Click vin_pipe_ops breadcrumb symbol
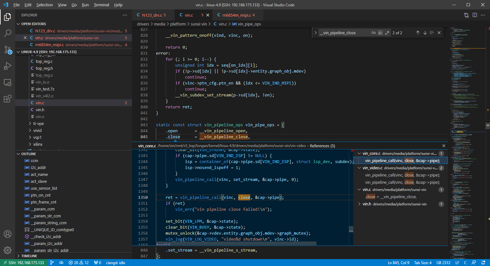The height and width of the screenshot is (266, 490). click(247, 24)
